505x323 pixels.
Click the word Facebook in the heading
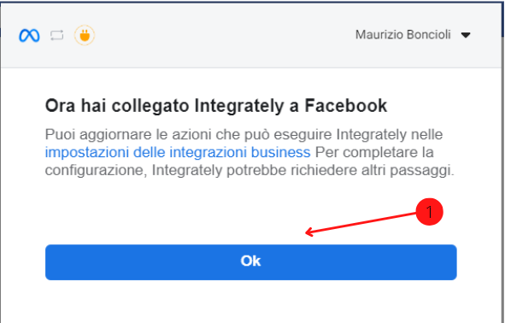click(x=346, y=106)
